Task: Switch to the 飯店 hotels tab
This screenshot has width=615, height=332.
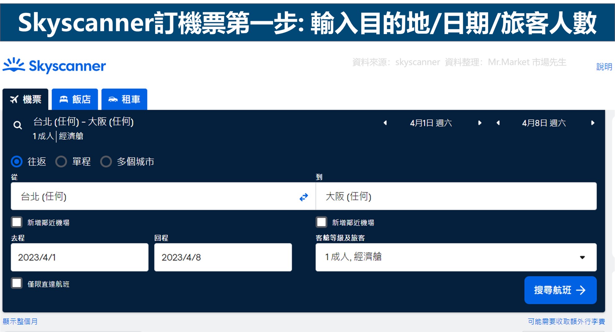Action: pyautogui.click(x=75, y=99)
